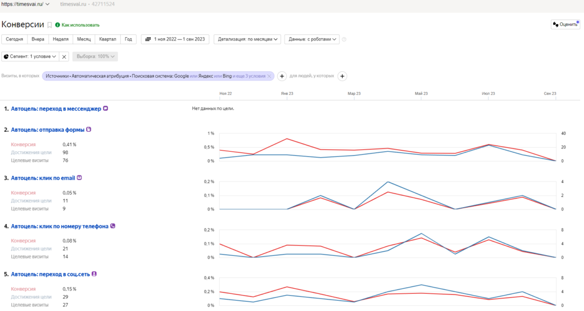Image resolution: width=584 pixels, height=311 pixels.
Task: Expand the Сегмент: 1 условие dropdown
Action: pos(30,56)
